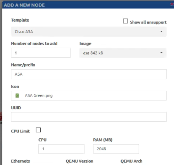Close the Add a New Node dialog

172,4
